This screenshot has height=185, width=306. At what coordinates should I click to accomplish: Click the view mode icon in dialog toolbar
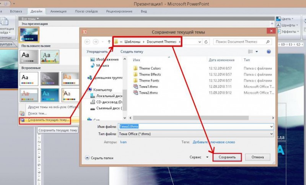click(250, 52)
